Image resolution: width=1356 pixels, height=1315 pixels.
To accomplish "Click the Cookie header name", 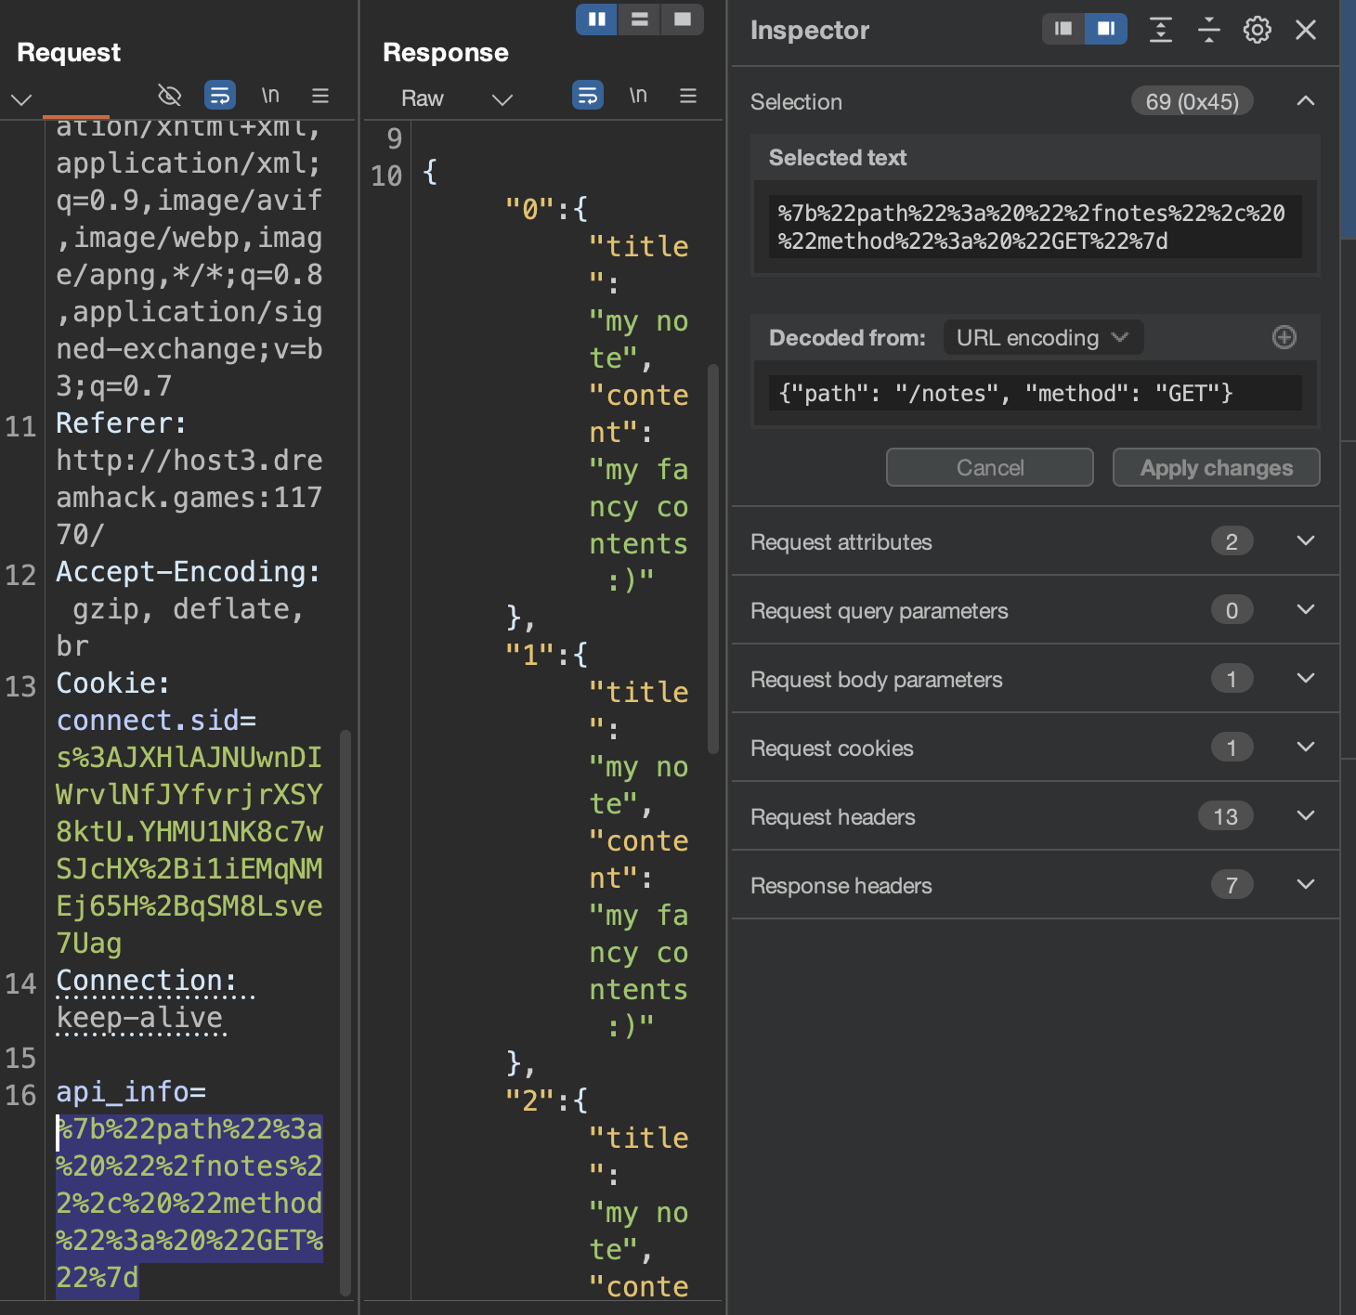I will click(112, 684).
